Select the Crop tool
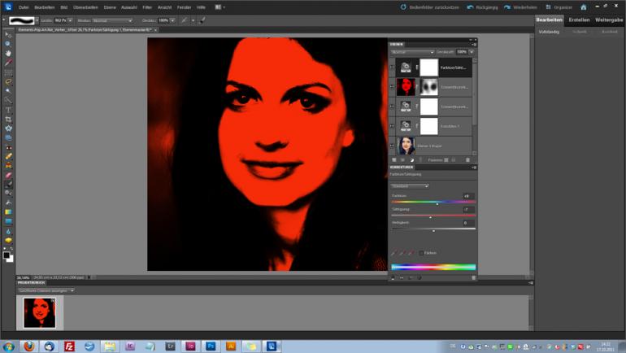 [8, 119]
